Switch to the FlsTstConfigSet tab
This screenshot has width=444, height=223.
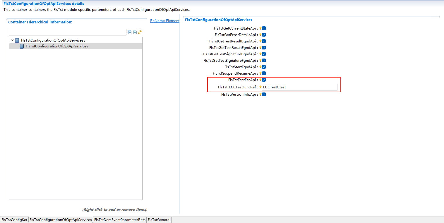[14, 219]
